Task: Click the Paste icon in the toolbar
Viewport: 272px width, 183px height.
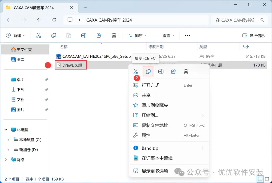Action: 69,35
